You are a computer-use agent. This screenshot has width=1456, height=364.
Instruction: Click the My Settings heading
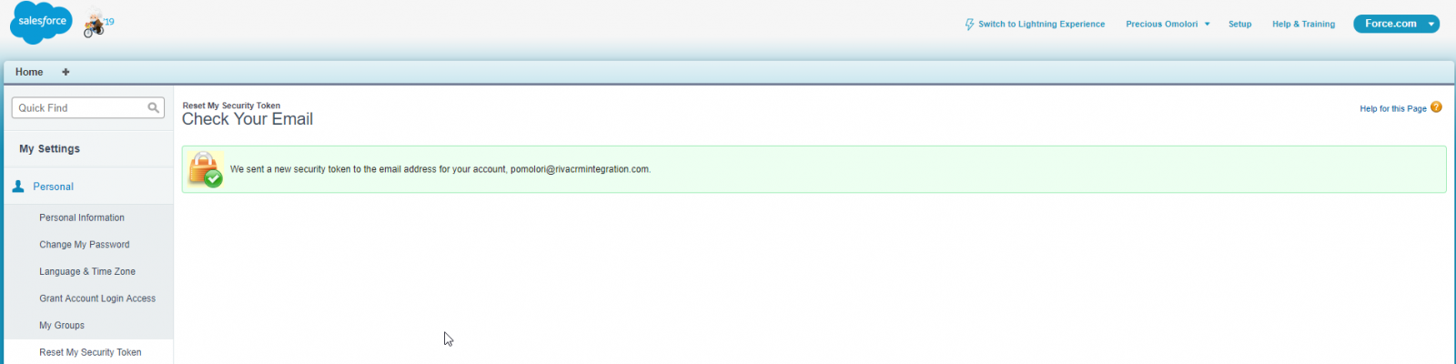50,149
